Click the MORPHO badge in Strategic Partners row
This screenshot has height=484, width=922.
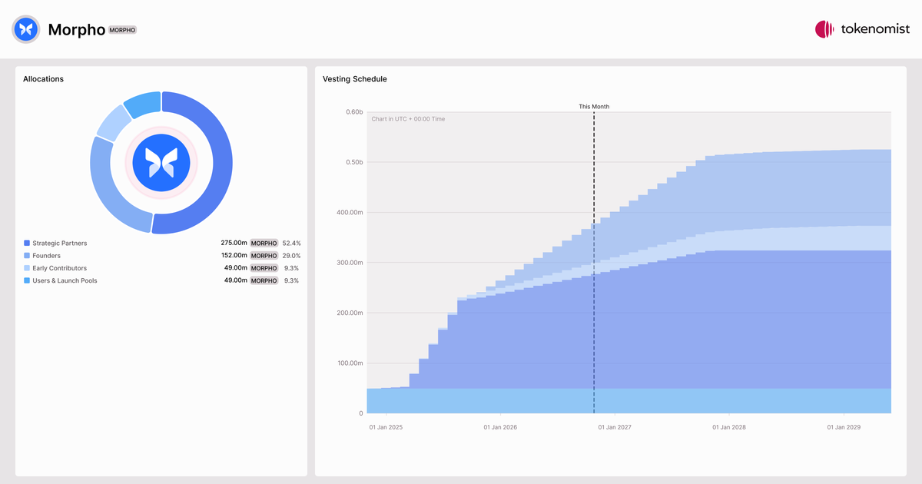click(x=264, y=243)
